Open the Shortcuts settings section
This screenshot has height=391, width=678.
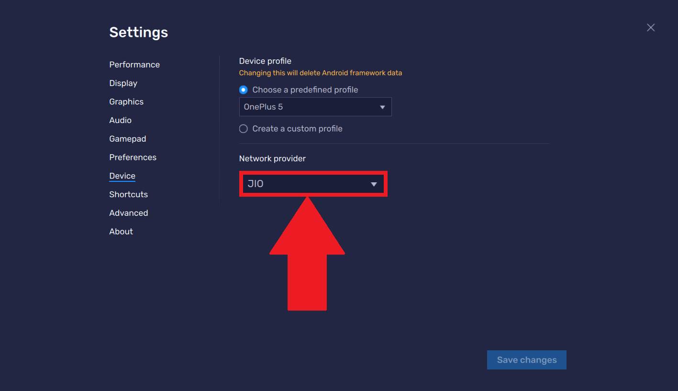(x=128, y=194)
